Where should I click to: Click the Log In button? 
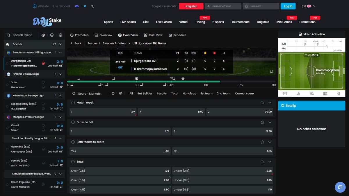tap(288, 6)
